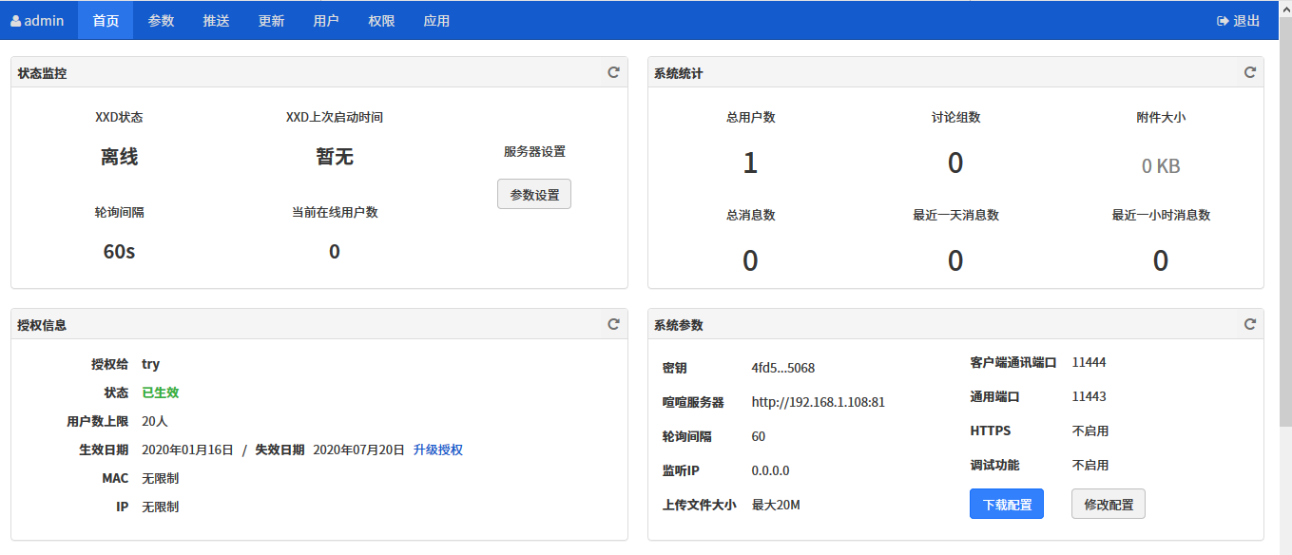
Task: Refresh the 系统参数 panel
Action: [1250, 324]
